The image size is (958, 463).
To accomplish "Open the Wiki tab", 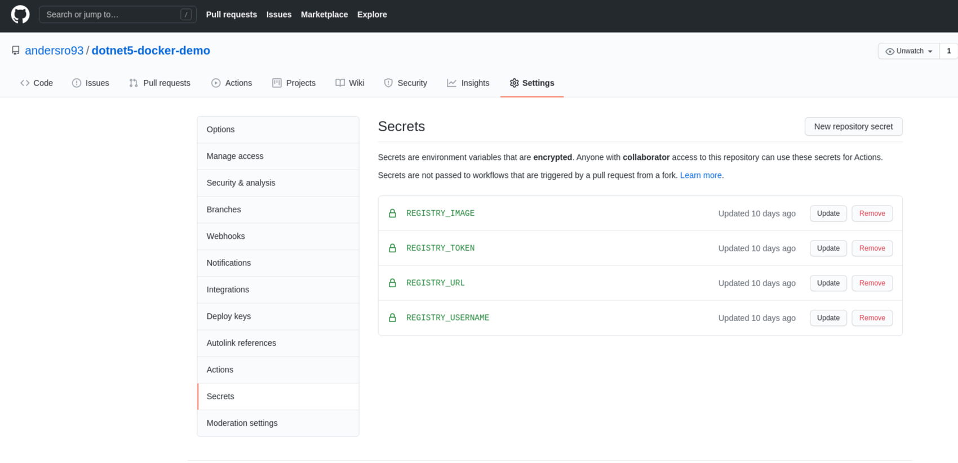I will coord(350,83).
